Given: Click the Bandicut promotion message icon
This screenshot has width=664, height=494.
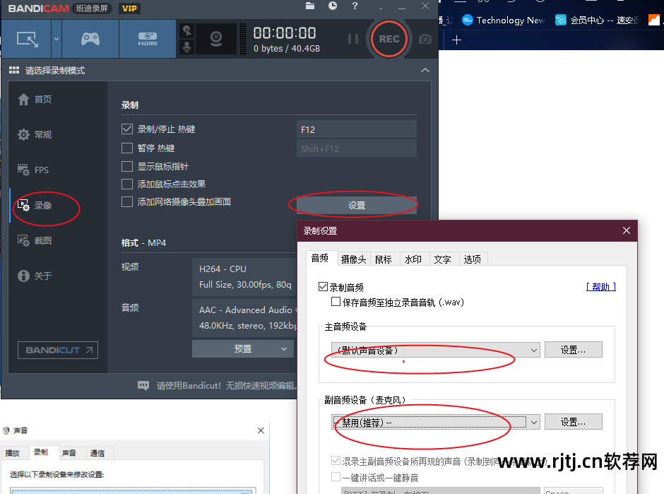Looking at the screenshot, I should point(143,385).
